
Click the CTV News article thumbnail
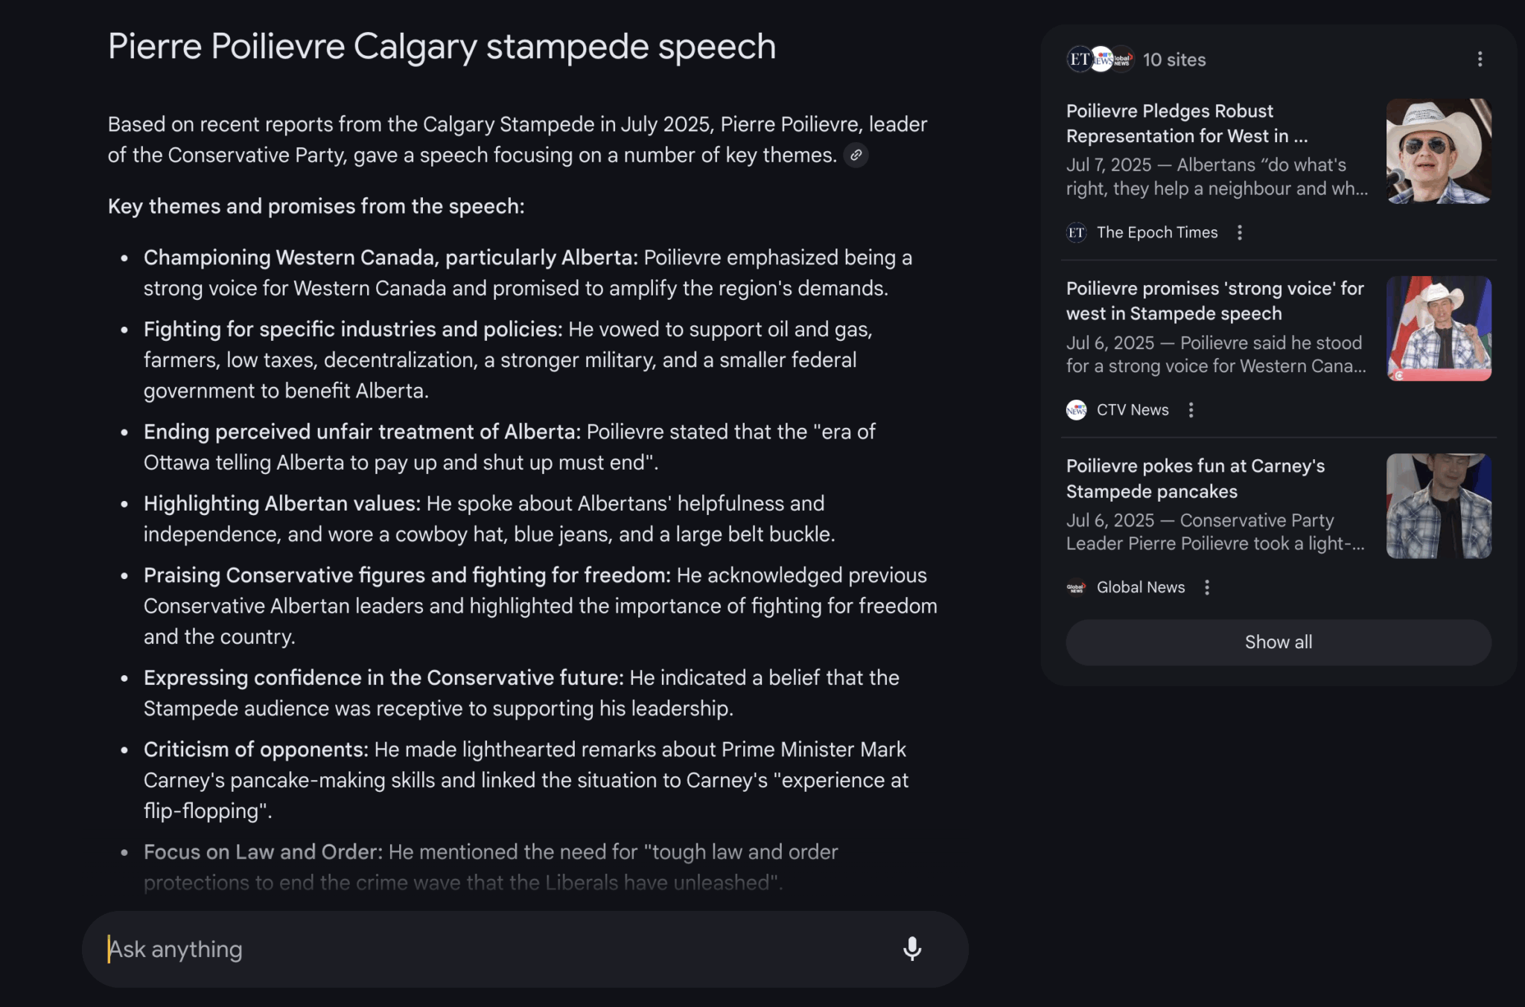pos(1439,328)
